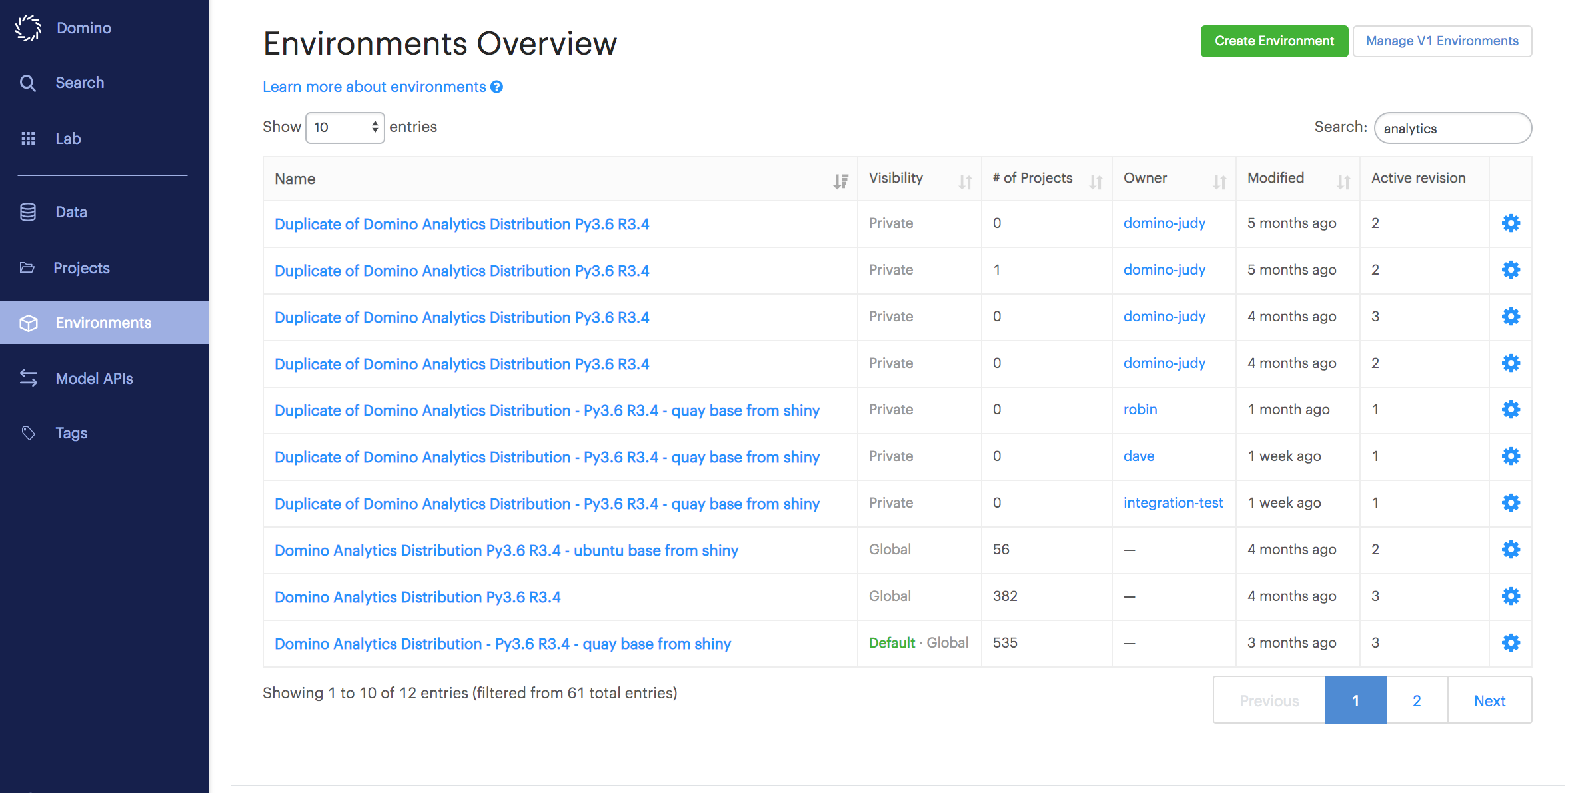Open Projects in the sidebar menu
Image resolution: width=1574 pixels, height=793 pixels.
tap(81, 268)
